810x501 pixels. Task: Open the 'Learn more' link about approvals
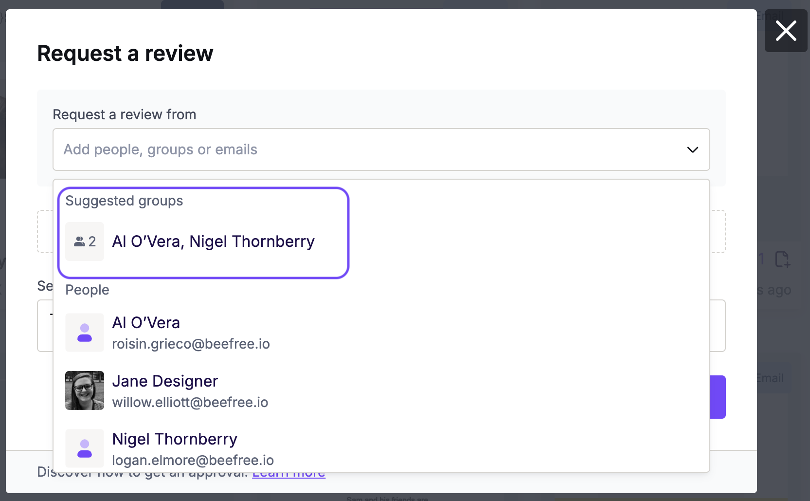click(x=288, y=472)
